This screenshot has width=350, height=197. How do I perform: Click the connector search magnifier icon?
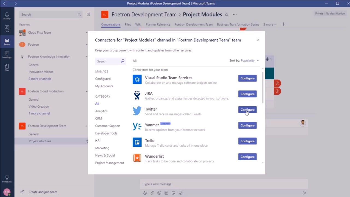click(x=122, y=61)
